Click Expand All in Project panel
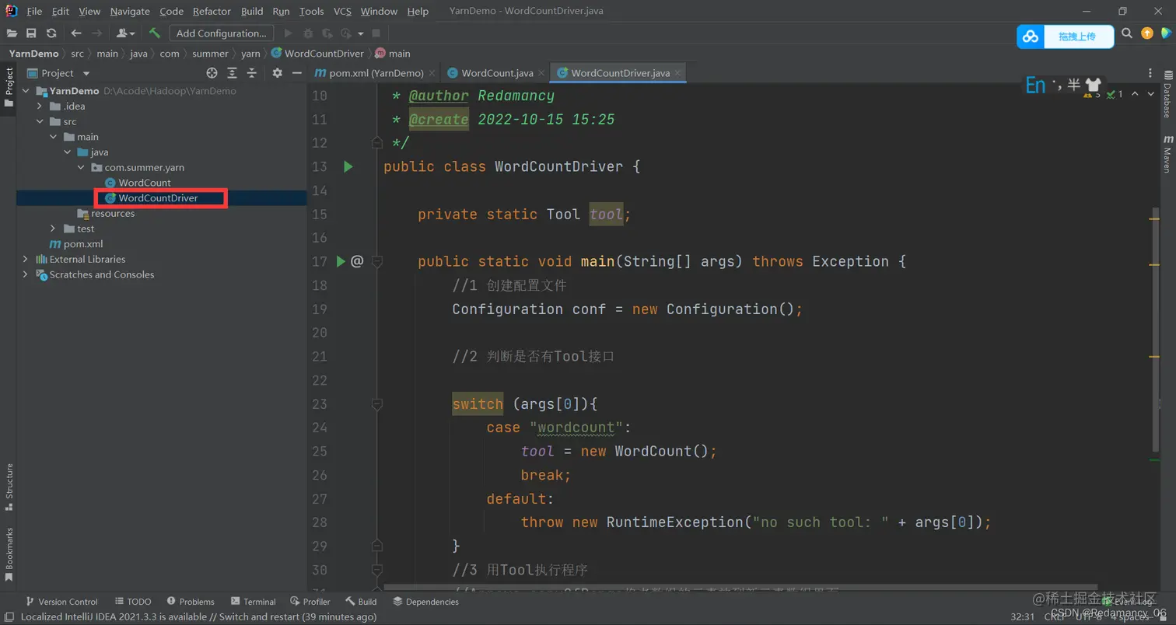1176x625 pixels. point(232,73)
